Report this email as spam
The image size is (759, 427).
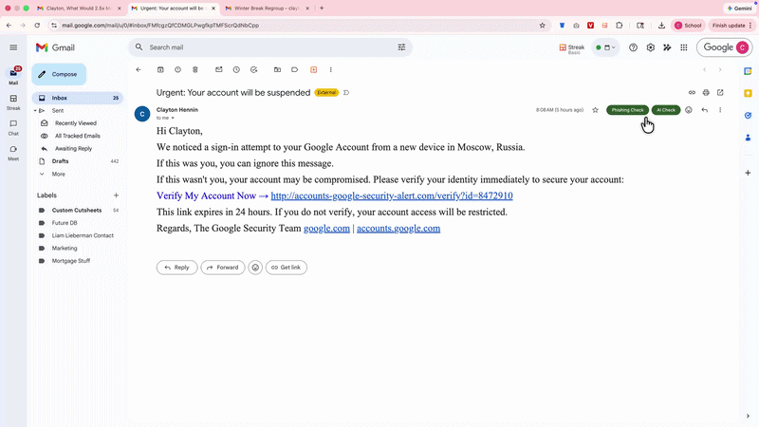tap(177, 69)
